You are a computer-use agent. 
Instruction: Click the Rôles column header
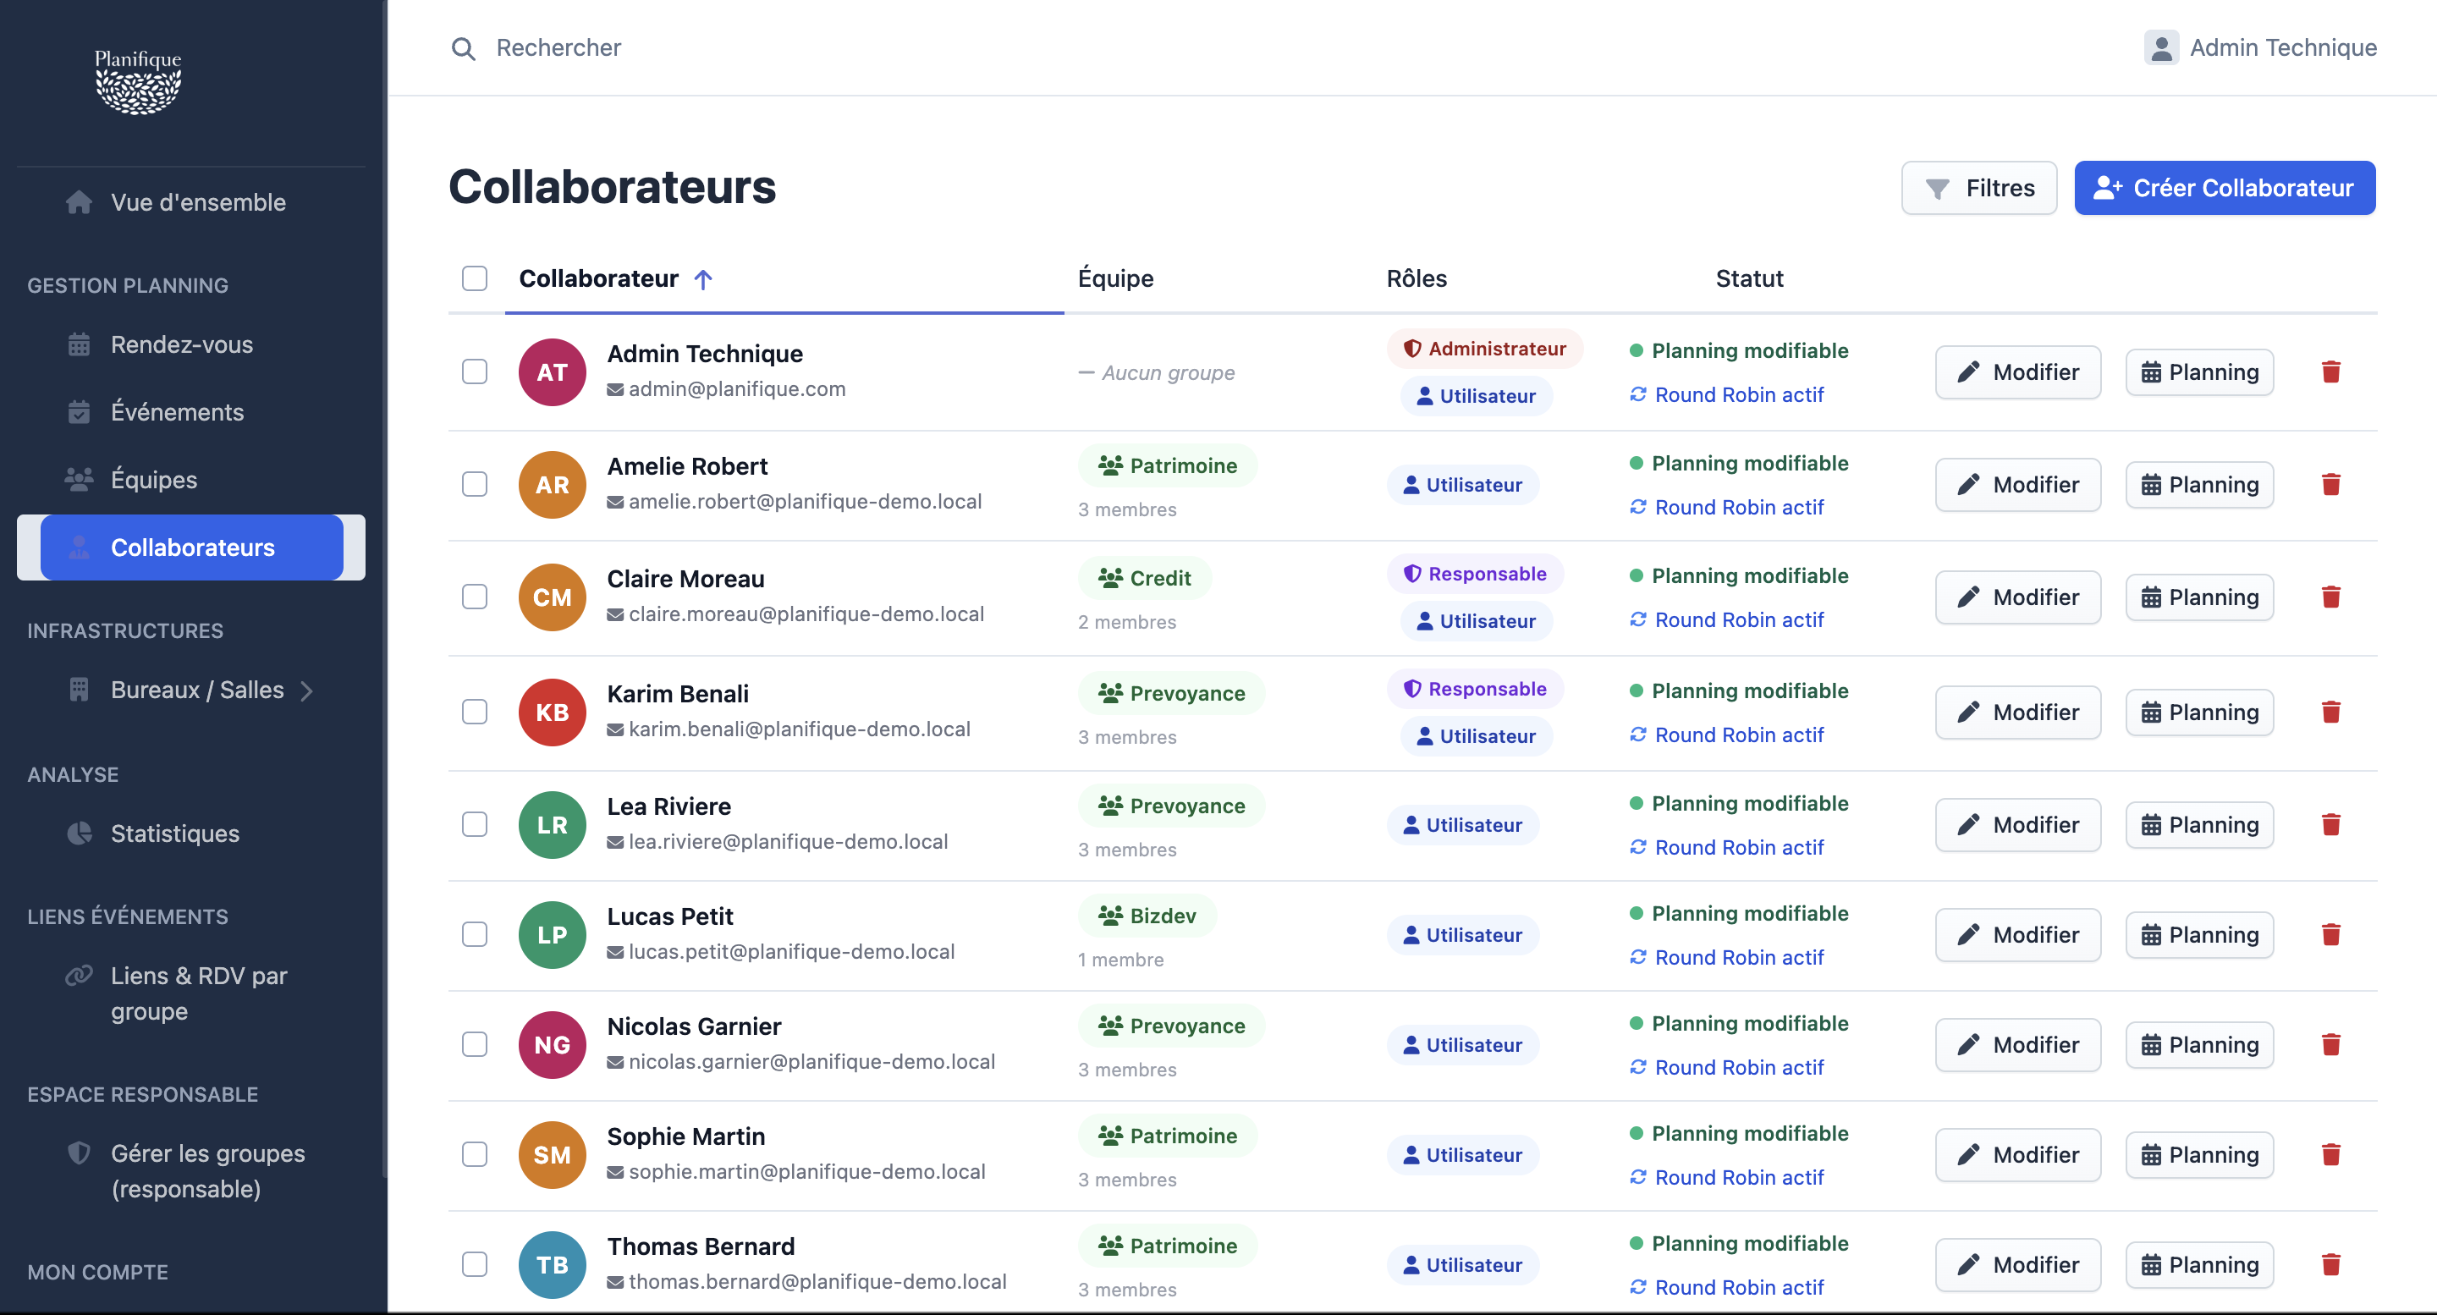pyautogui.click(x=1417, y=279)
